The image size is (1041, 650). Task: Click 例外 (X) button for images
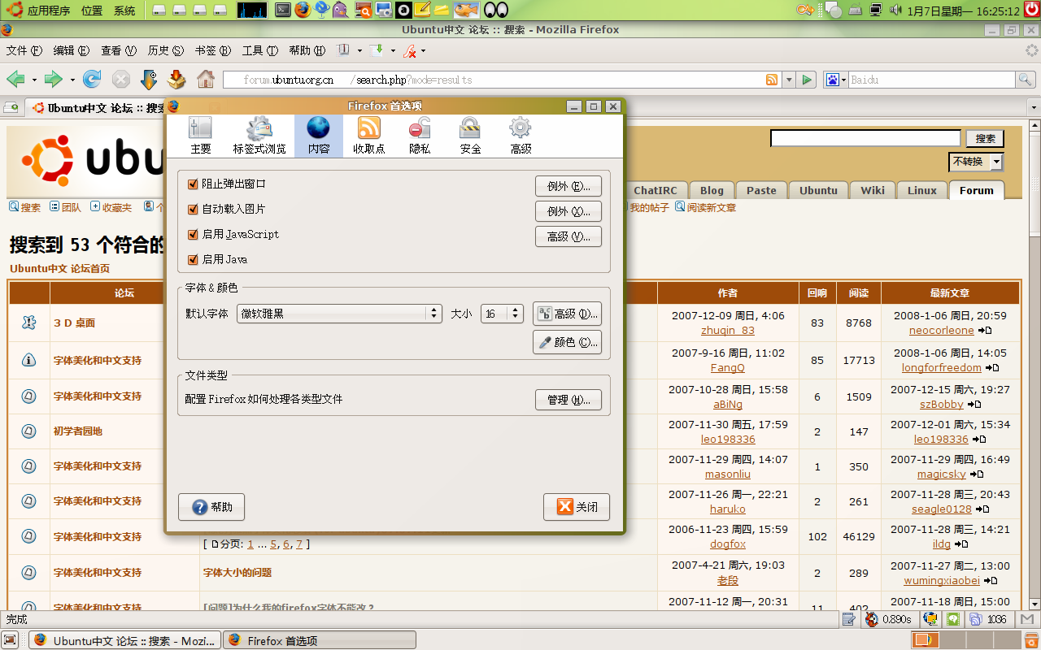tap(568, 211)
